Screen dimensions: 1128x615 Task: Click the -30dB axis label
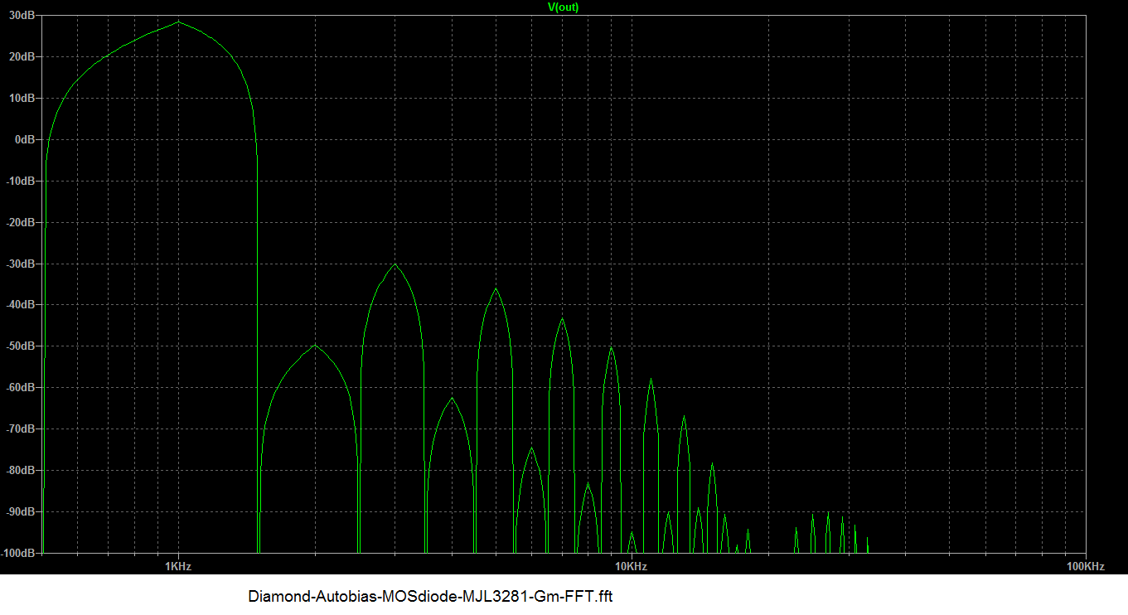22,264
